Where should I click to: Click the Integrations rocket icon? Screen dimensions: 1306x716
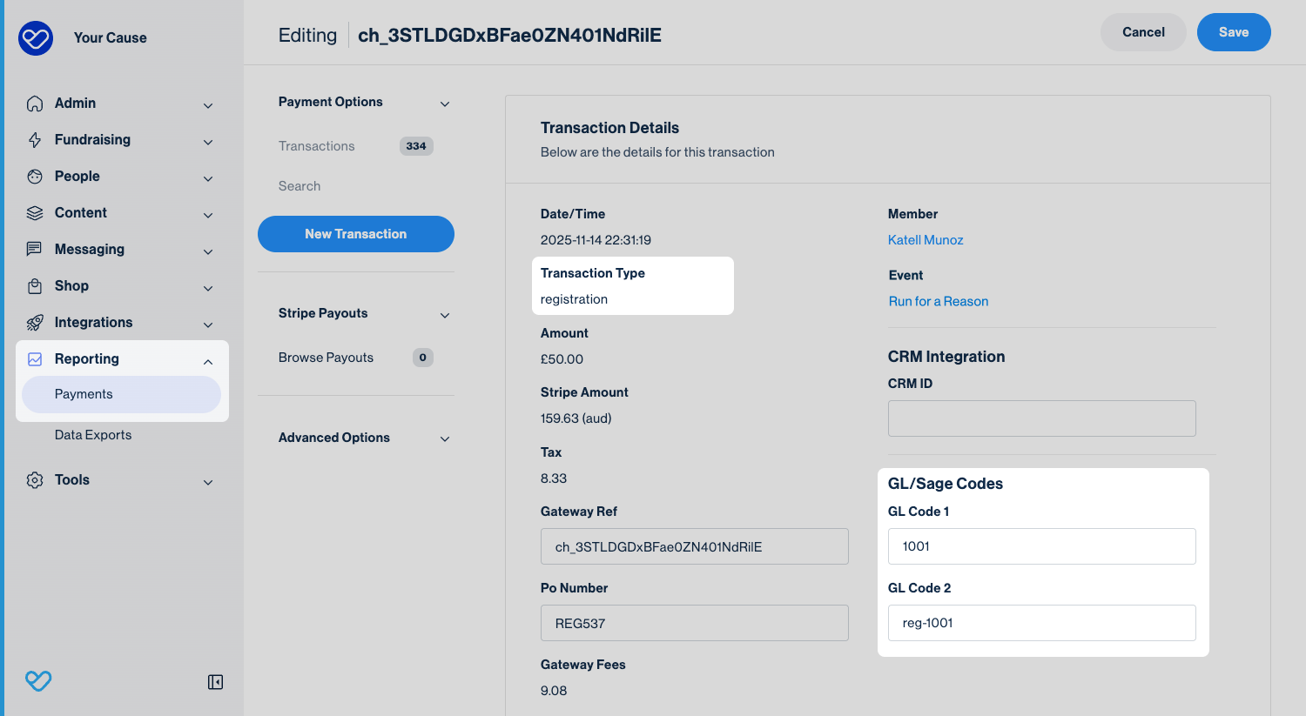click(35, 323)
